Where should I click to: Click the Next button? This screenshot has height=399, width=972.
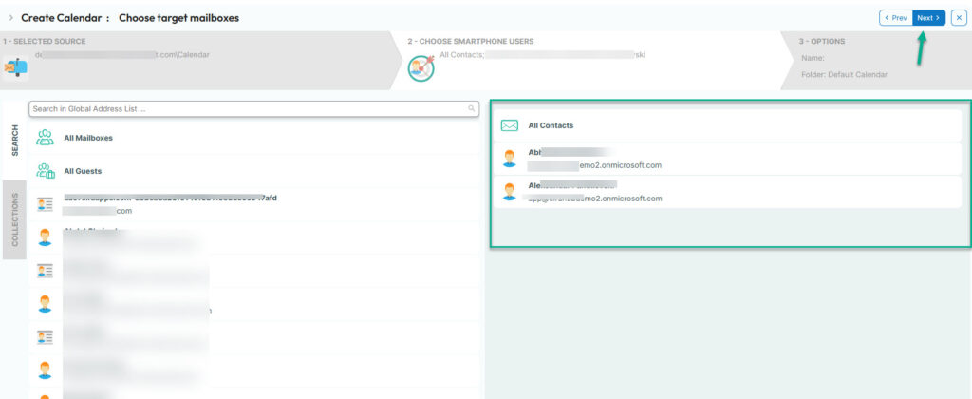pos(928,18)
